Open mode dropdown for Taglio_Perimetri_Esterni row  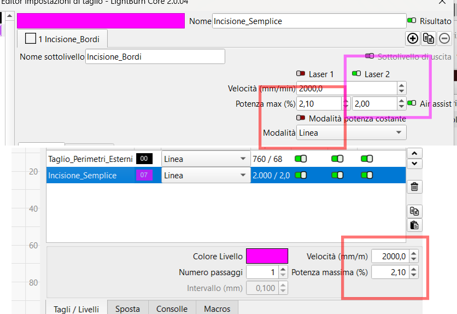pos(205,159)
